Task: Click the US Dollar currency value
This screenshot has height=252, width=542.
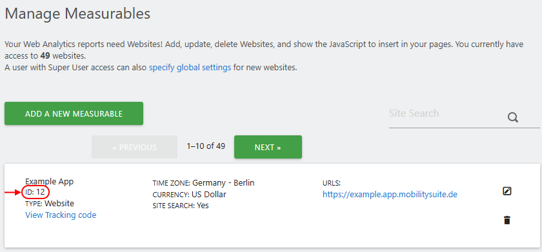Action: (x=209, y=195)
